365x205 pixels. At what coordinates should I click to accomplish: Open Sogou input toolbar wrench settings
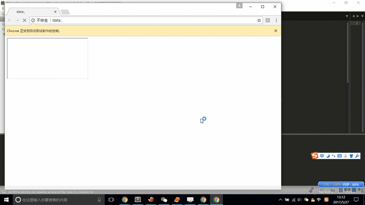[x=357, y=156]
